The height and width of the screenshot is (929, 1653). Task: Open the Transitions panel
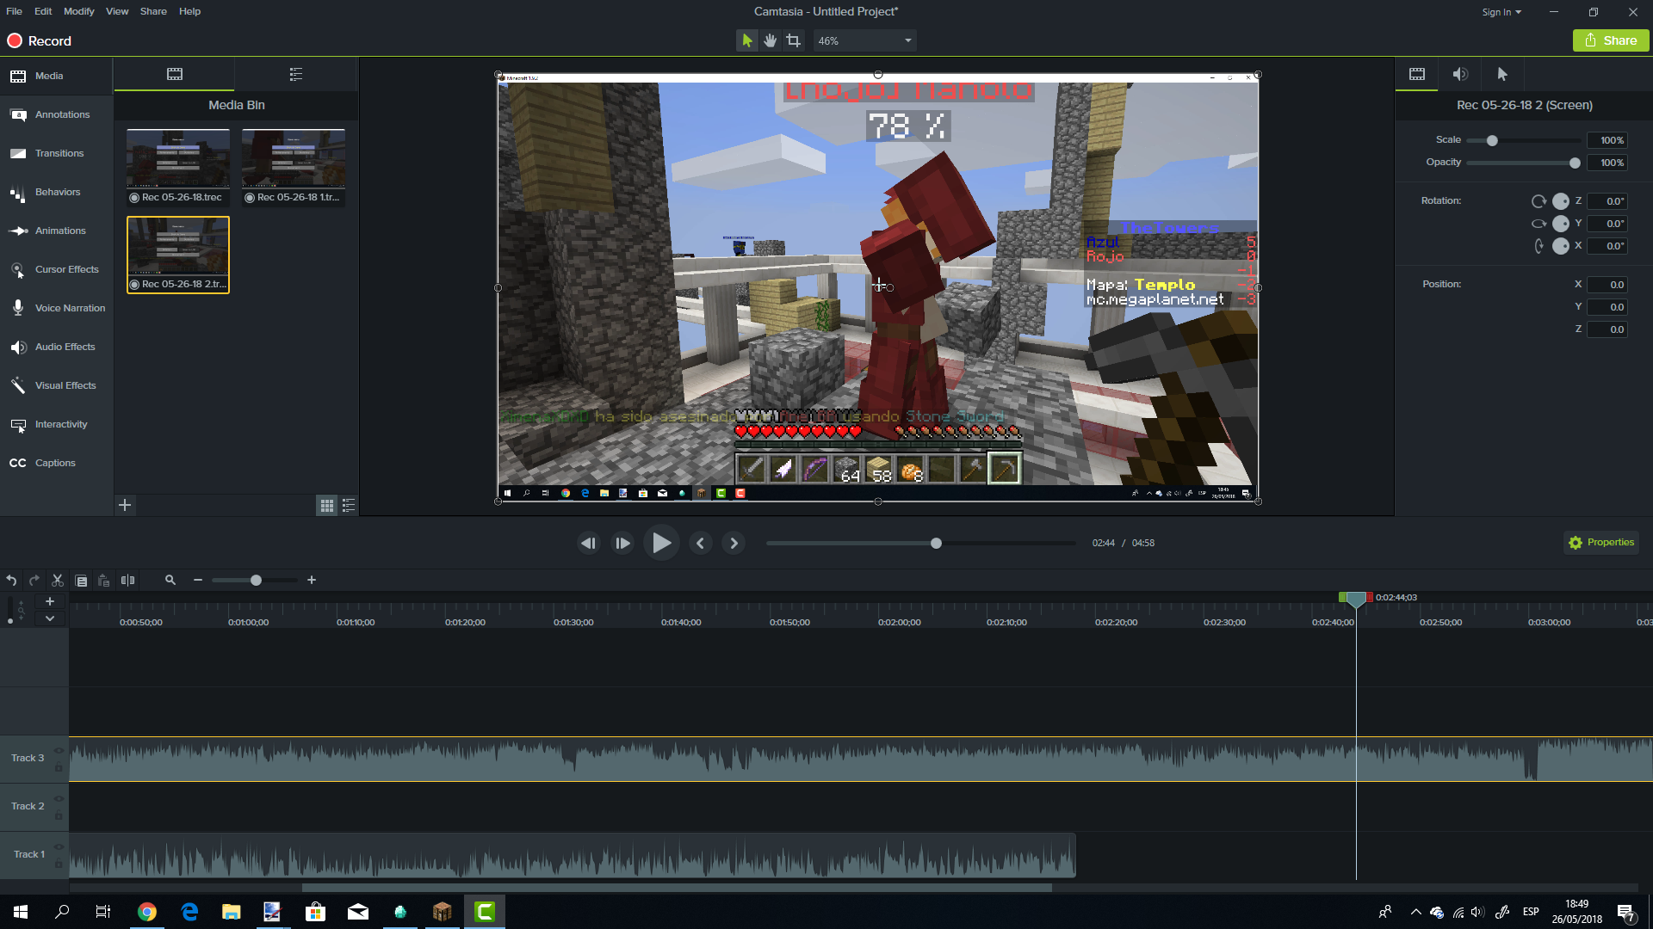pyautogui.click(x=56, y=153)
